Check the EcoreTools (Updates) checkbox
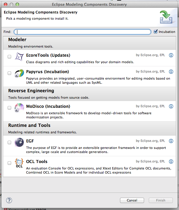Viewport: 179px width, 210px height. [9, 57]
